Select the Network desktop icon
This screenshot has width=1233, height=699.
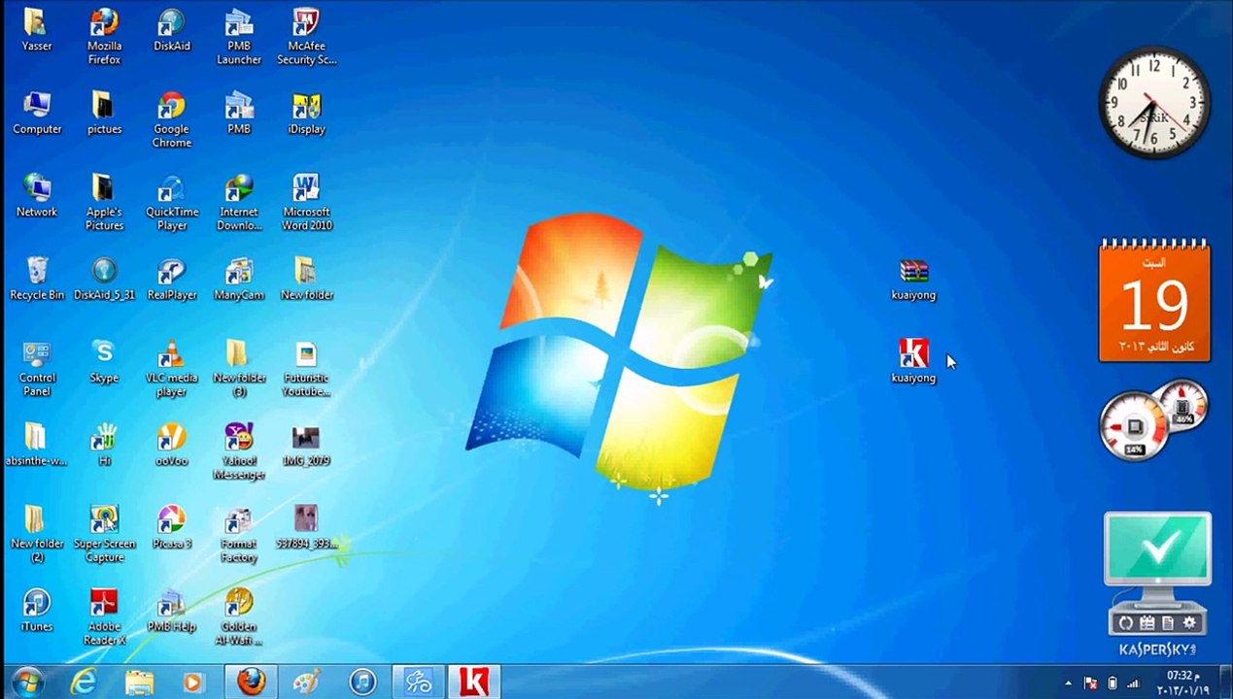point(37,196)
